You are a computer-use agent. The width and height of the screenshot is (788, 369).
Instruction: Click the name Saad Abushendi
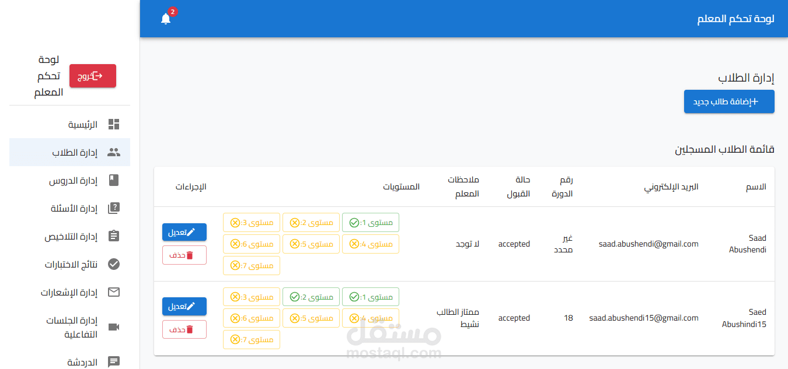pyautogui.click(x=748, y=244)
